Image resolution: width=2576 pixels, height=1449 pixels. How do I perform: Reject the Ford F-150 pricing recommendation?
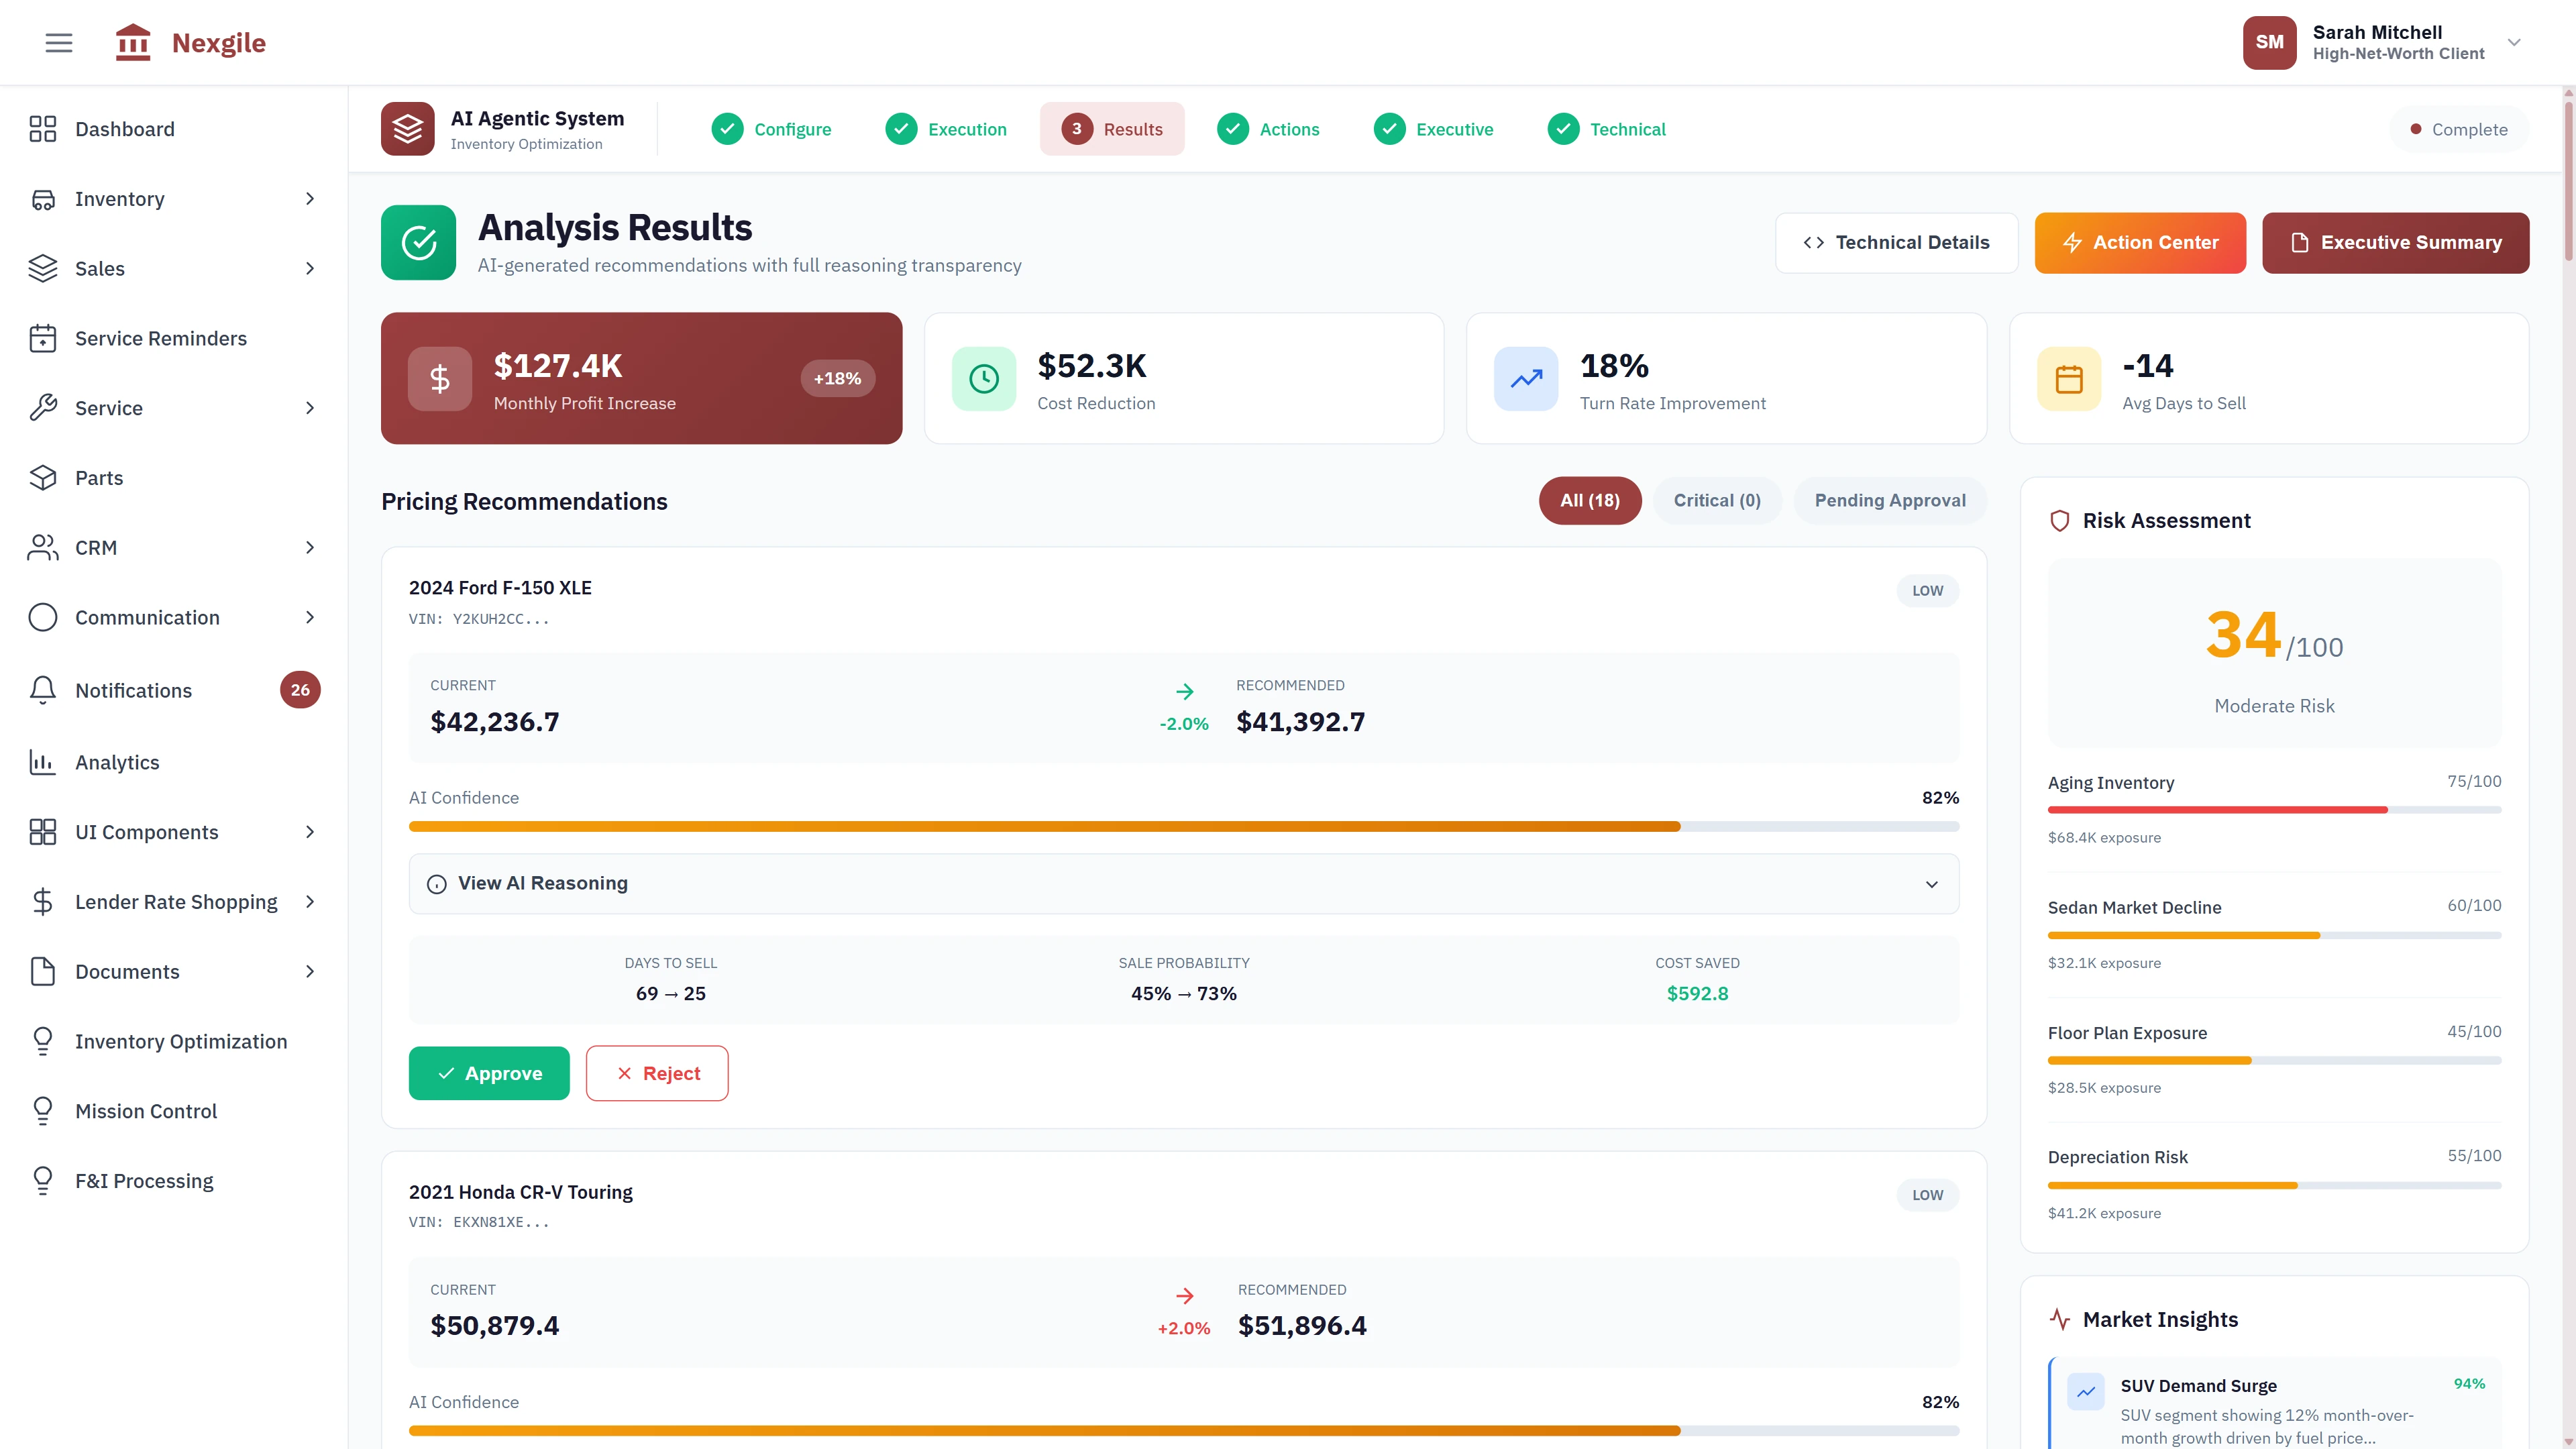(x=657, y=1072)
